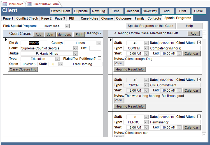
Task: Click the Client Intake Form tab icon
Action: (x=29, y=4)
